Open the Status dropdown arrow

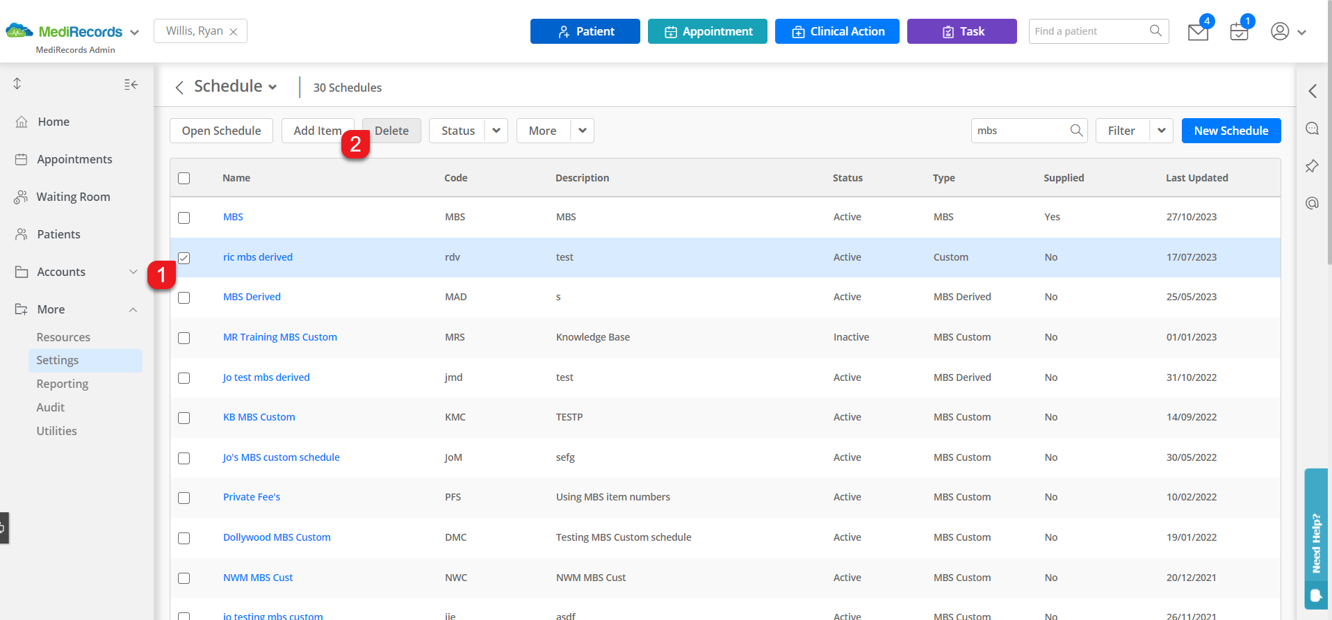coord(496,131)
